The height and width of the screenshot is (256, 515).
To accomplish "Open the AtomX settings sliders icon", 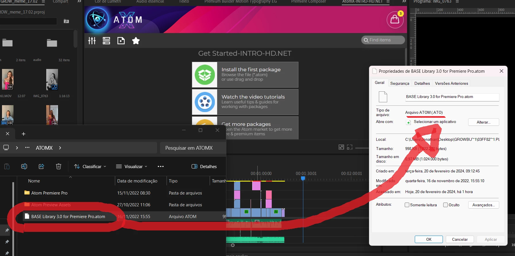I will tap(92, 41).
